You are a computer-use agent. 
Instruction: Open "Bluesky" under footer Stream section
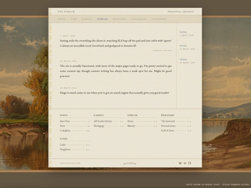[x=142, y=126]
